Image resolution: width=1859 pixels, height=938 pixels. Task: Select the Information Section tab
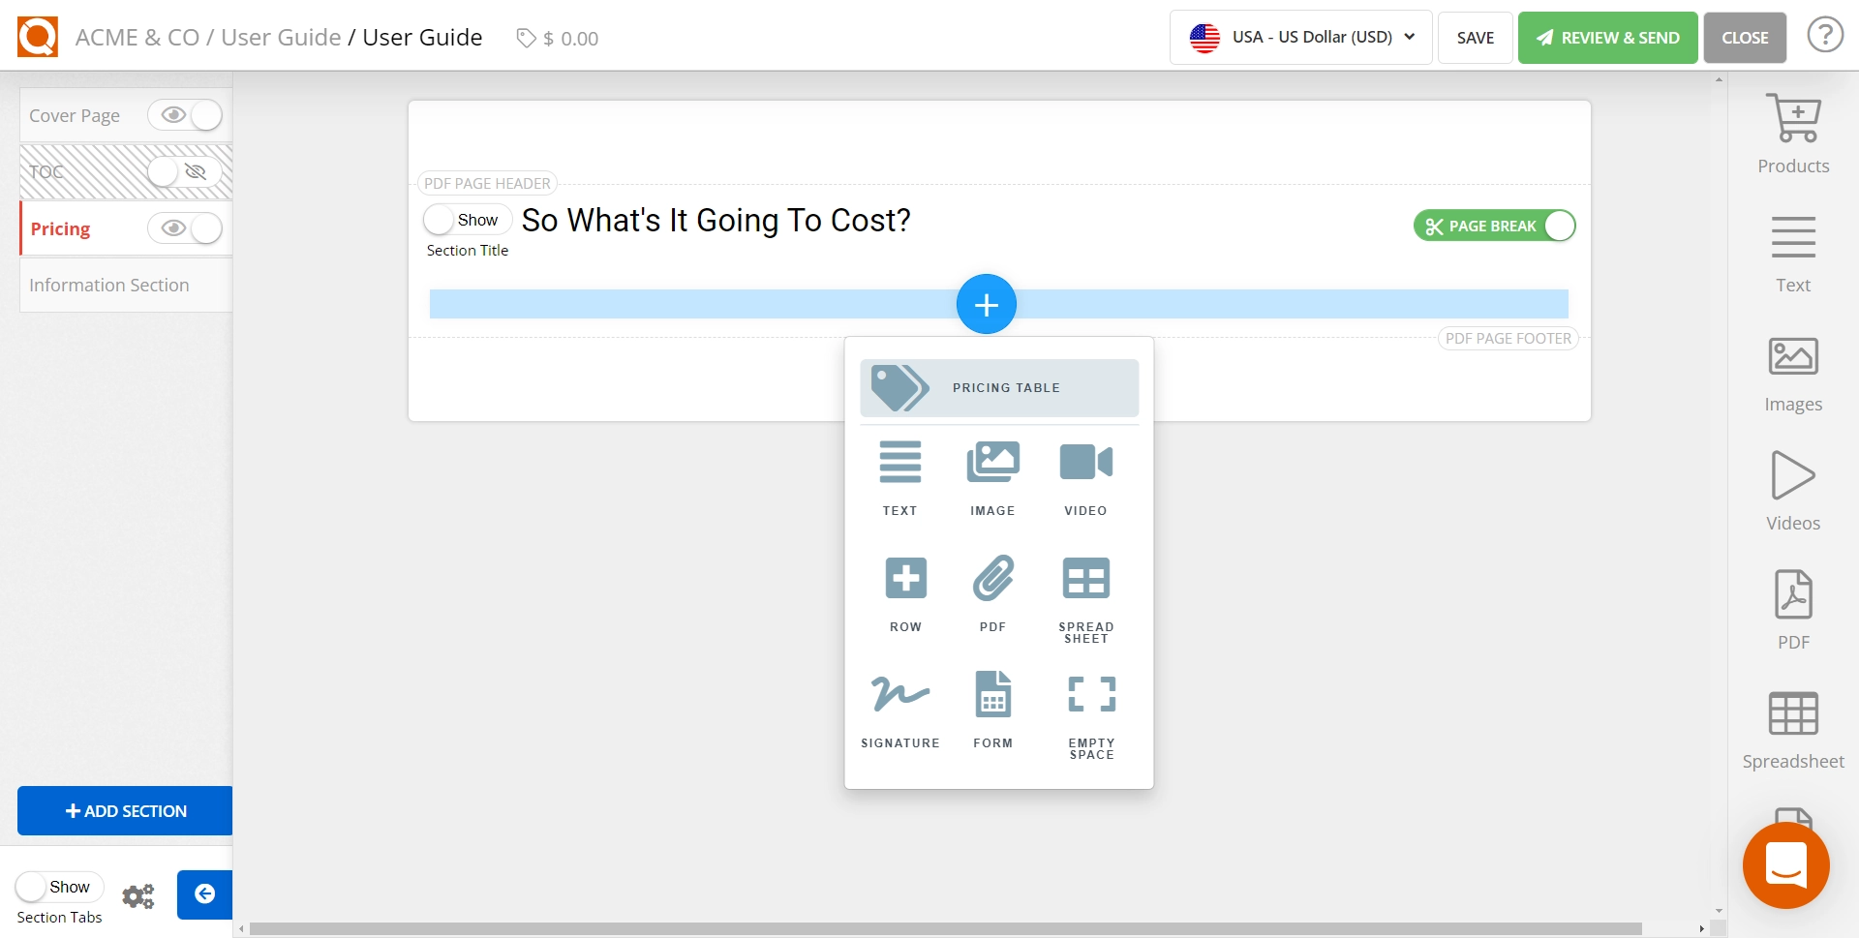pyautogui.click(x=109, y=286)
